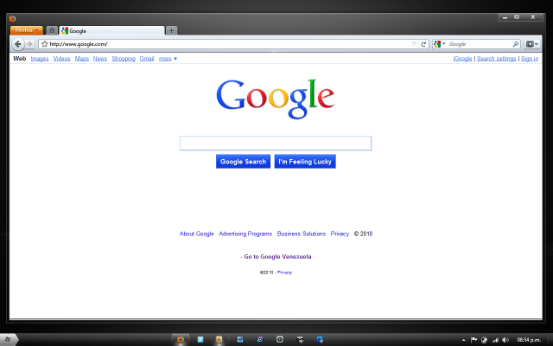Click the yellow taskbar application icon
The width and height of the screenshot is (553, 346).
[x=219, y=340]
